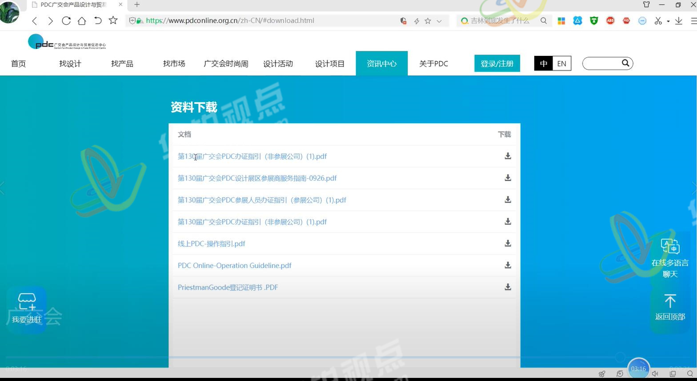Open the red ABS adblock extension
Screen dimensions: 697x381
610,20
